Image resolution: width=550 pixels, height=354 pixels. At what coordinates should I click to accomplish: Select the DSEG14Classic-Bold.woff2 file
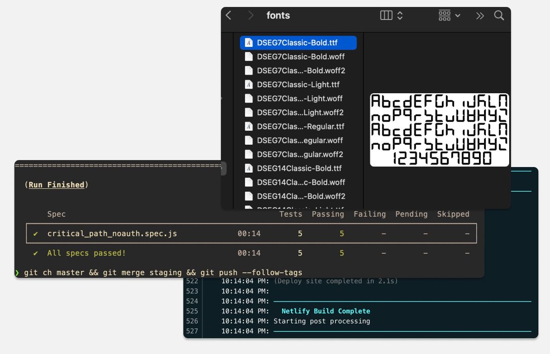[x=301, y=196]
